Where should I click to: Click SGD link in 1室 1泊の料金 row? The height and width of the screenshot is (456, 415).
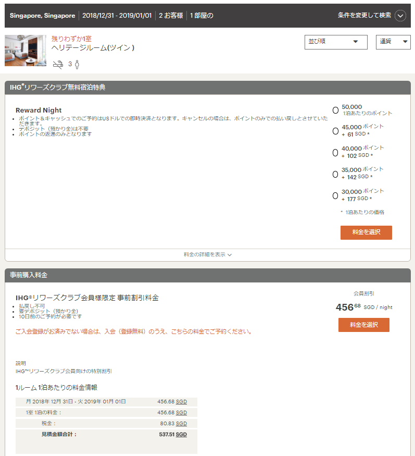coord(181,412)
